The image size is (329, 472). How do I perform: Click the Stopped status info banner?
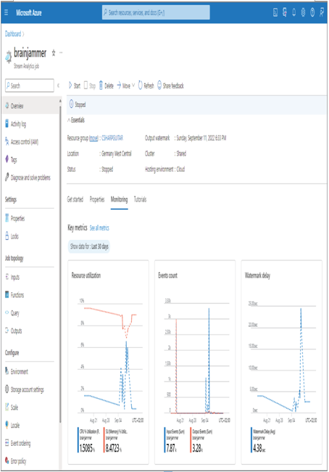(x=196, y=104)
